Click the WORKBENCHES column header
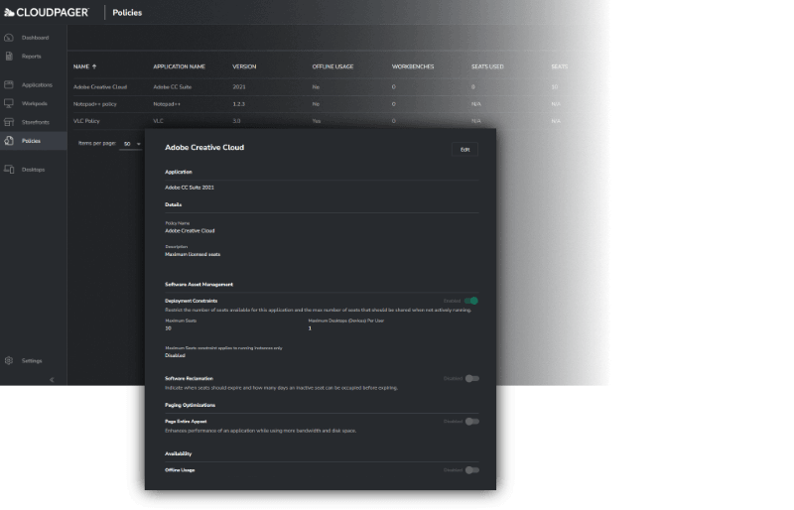 pos(413,66)
